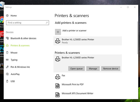Click the Mouse sidebar icon

pyautogui.click(x=7, y=53)
